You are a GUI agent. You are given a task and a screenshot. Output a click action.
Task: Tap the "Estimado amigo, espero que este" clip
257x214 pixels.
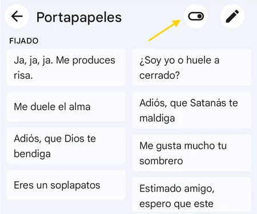coord(192,195)
